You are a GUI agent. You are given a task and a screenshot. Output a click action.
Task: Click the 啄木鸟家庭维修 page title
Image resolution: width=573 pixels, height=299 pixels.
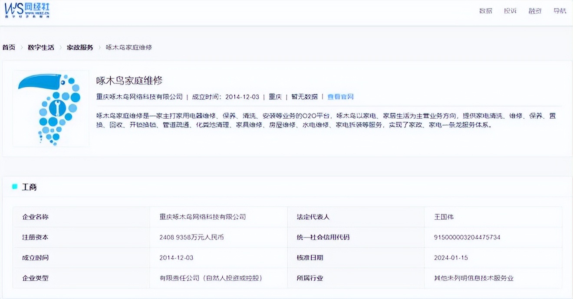(x=129, y=80)
